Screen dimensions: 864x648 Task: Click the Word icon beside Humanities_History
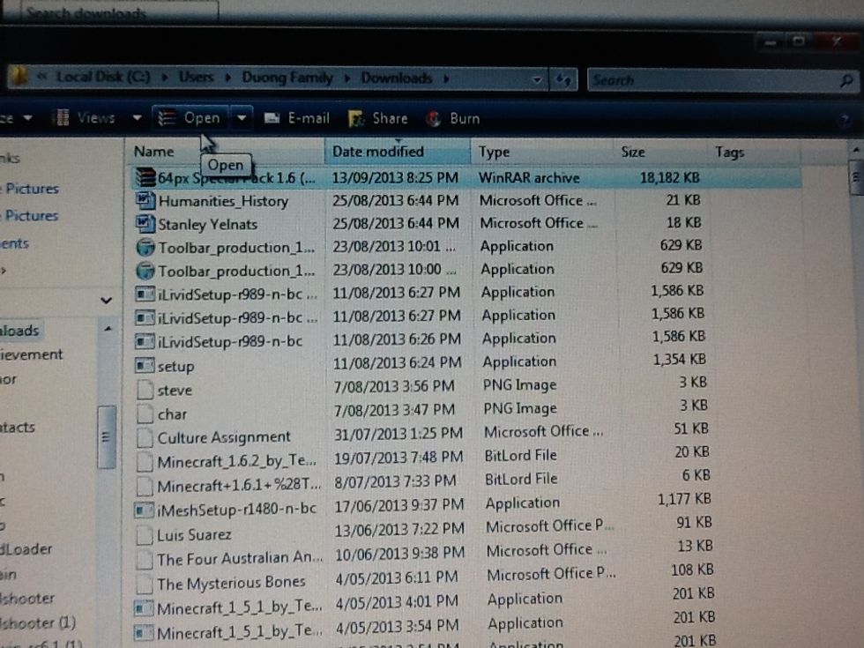click(x=145, y=200)
